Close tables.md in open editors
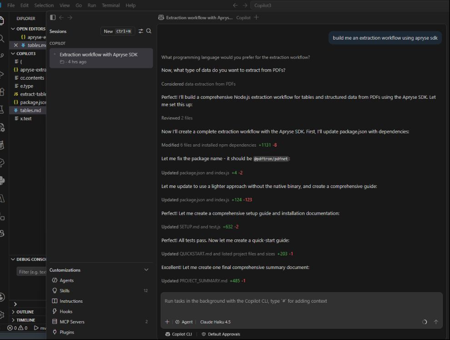This screenshot has height=340, width=450. click(x=16, y=45)
